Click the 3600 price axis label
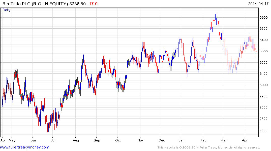This screenshot has width=271, height=151. 264,18
